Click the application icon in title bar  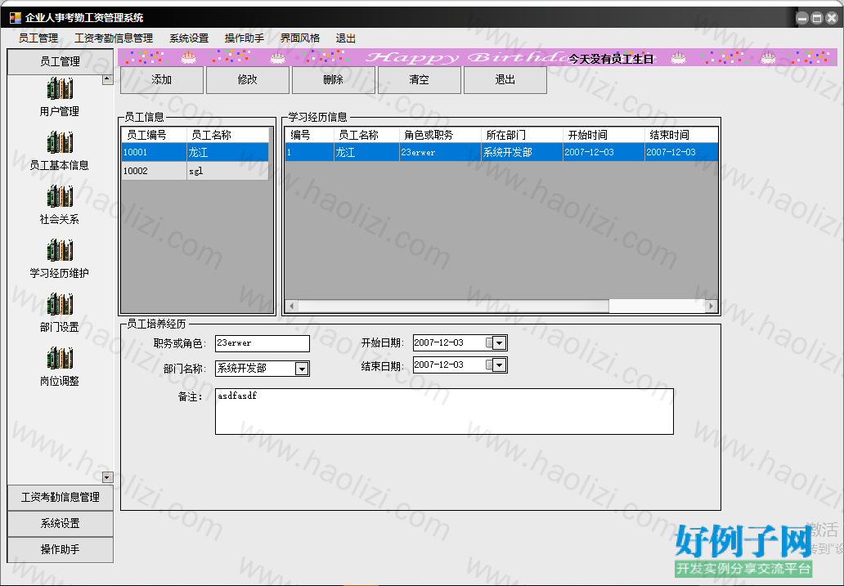(15, 18)
